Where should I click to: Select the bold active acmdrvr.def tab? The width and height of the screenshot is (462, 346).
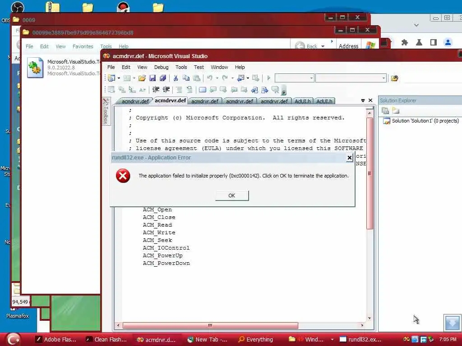(170, 100)
